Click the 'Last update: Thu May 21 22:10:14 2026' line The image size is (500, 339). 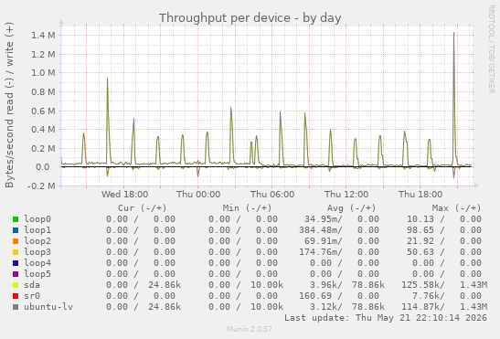coord(386,318)
